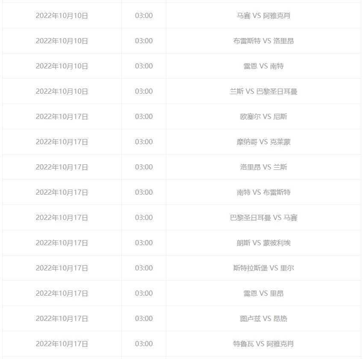Select the 朗斯 VS 蒙彼利埃 match
The image size is (363, 359).
263,243
